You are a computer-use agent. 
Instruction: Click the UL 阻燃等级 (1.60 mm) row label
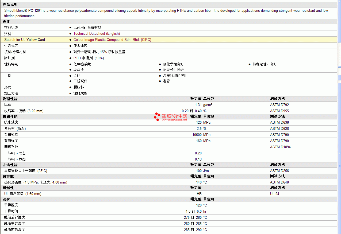23,194
